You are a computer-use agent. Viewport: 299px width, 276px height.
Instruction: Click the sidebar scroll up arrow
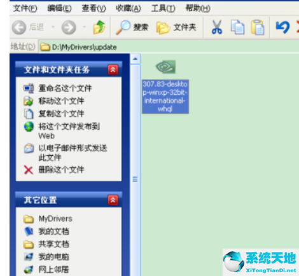[135, 59]
